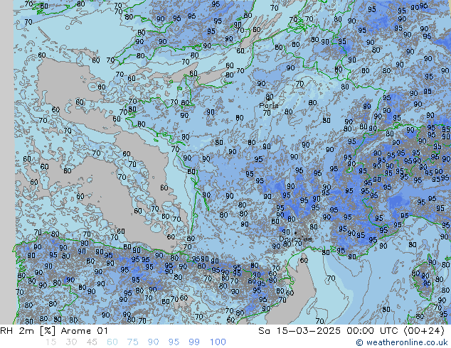Screen dimensions: 451x348
Task: Click legend value 60
Action: click(x=112, y=342)
